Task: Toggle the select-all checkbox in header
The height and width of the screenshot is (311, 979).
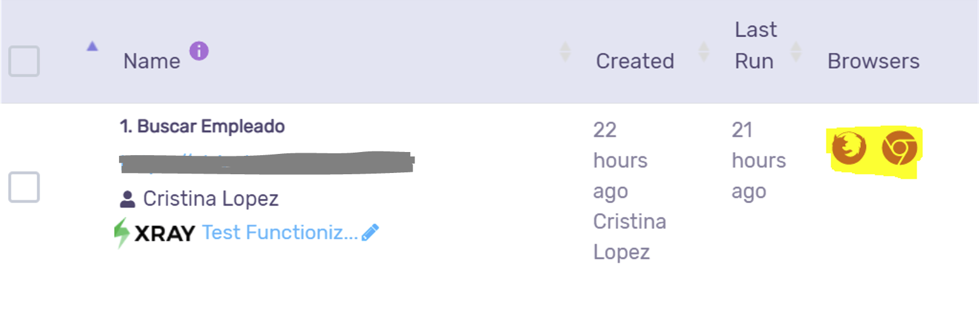Action: click(x=24, y=61)
